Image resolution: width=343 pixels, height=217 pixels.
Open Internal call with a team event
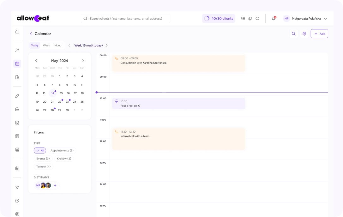pyautogui.click(x=179, y=139)
